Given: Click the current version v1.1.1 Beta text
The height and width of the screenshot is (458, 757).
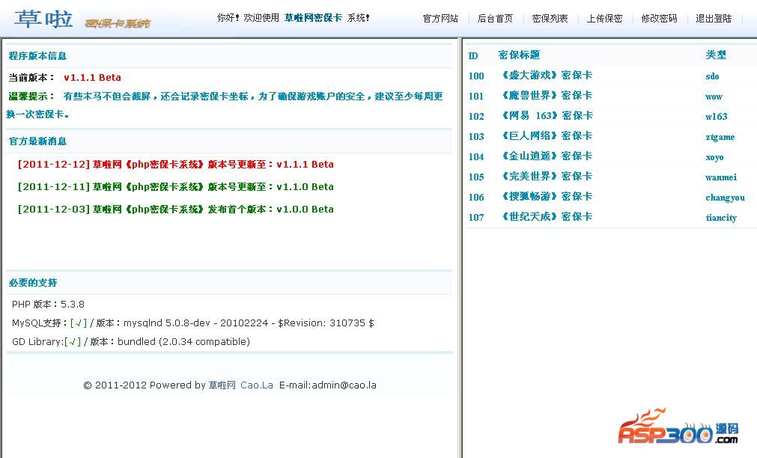Looking at the screenshot, I should click(92, 78).
